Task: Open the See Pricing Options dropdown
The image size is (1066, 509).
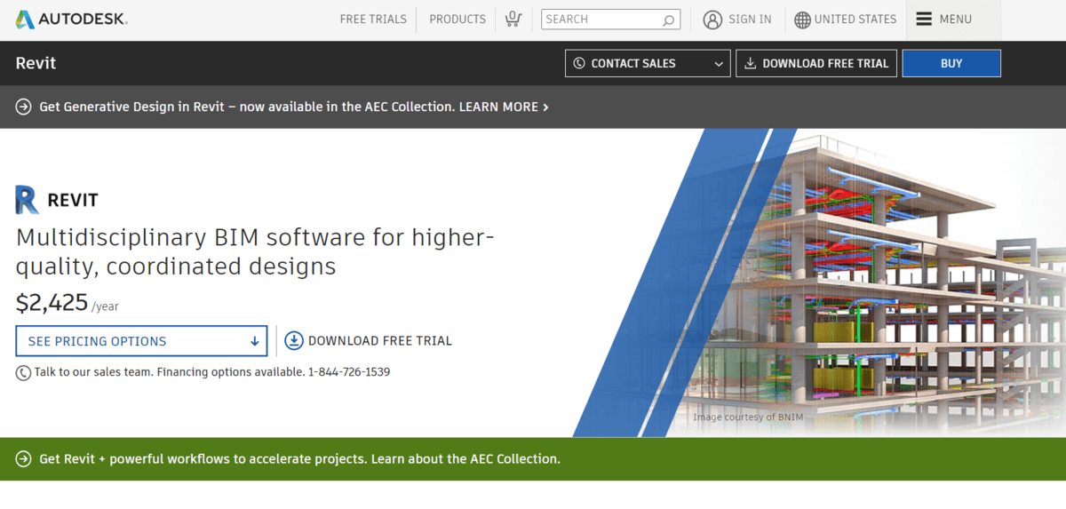Action: pos(141,341)
